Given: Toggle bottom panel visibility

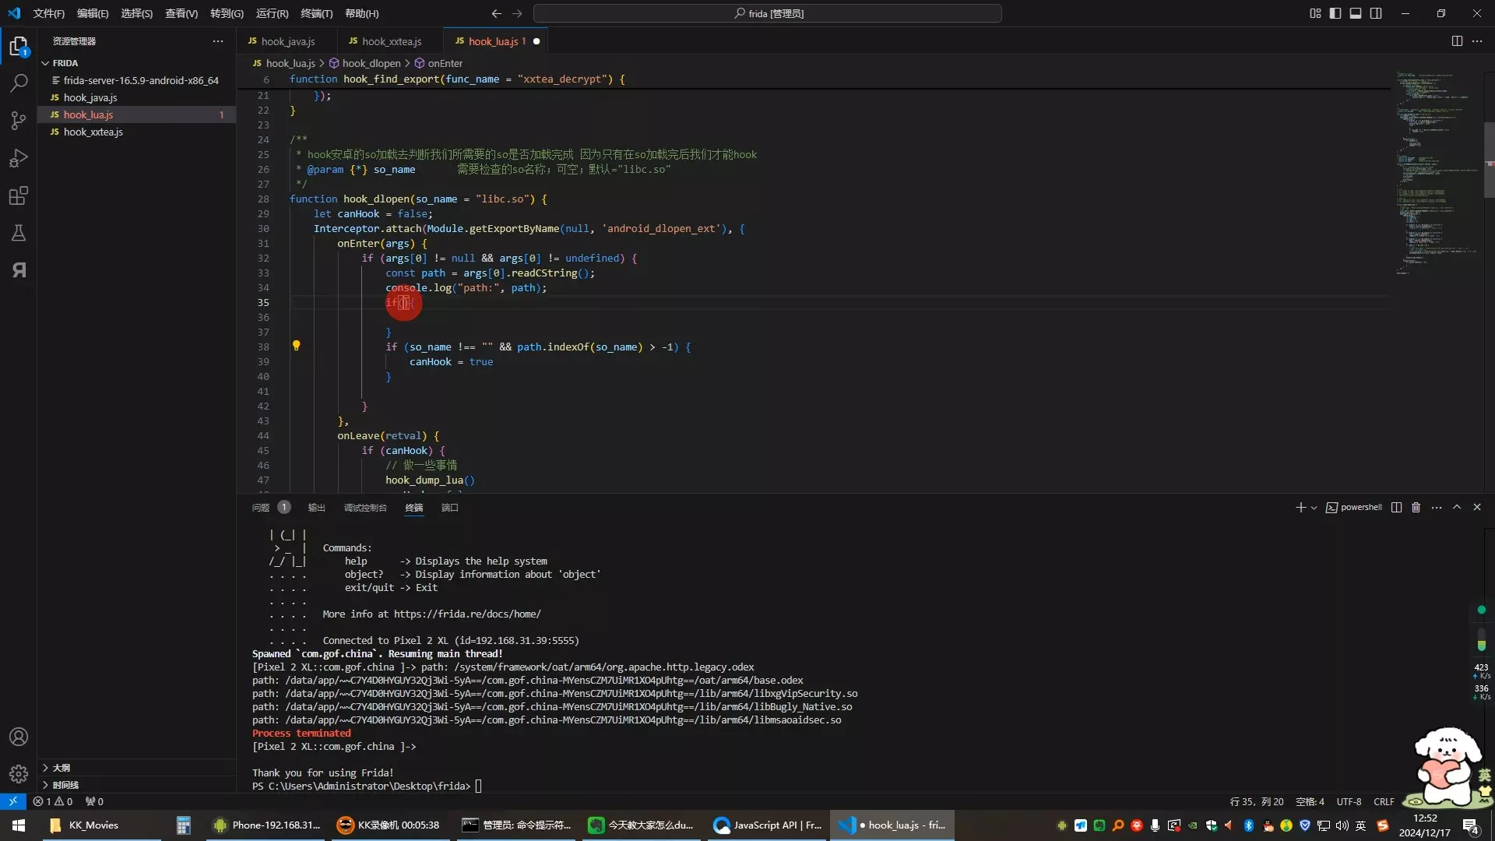Looking at the screenshot, I should click(x=1356, y=13).
